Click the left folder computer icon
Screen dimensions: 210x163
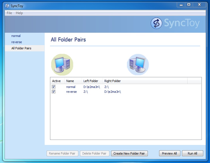coord(62,65)
